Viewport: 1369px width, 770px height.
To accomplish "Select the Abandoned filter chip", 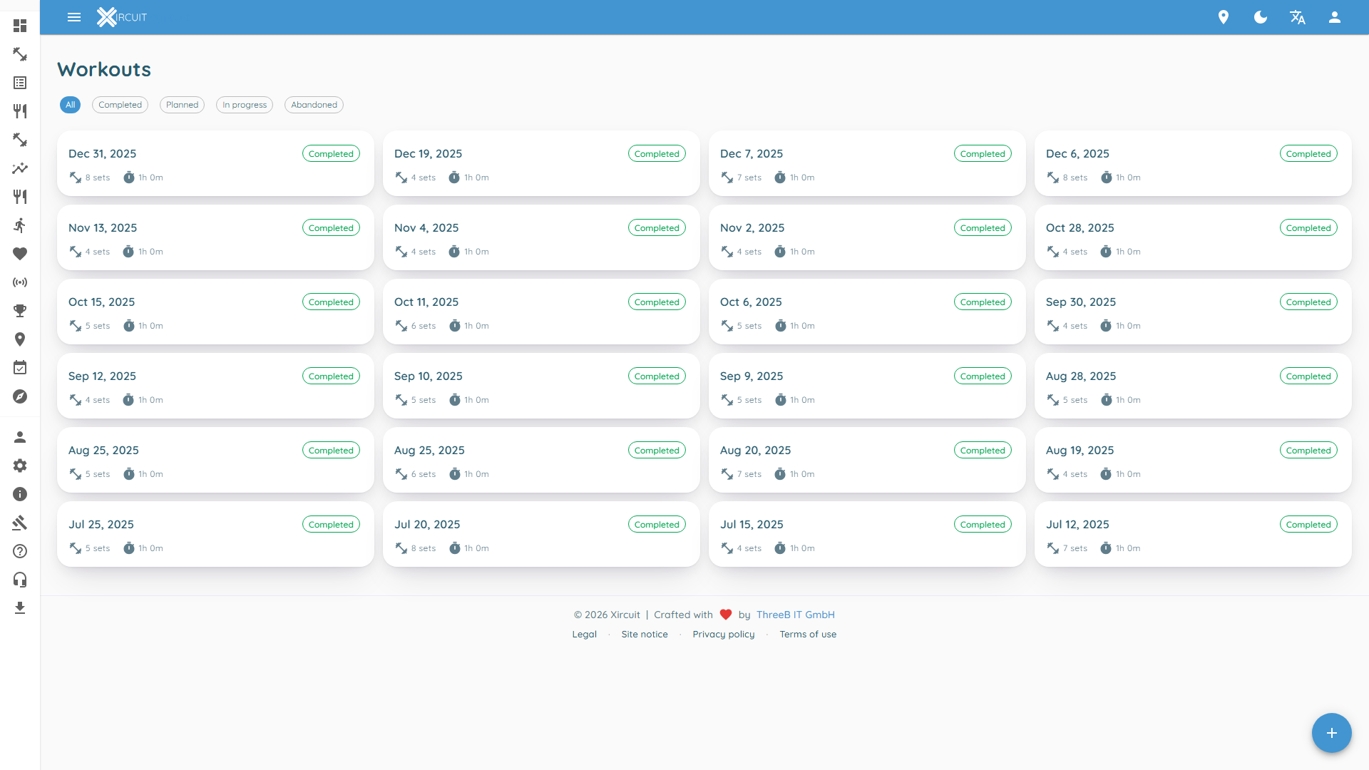I will (x=314, y=105).
